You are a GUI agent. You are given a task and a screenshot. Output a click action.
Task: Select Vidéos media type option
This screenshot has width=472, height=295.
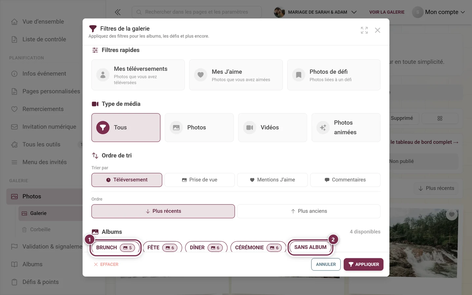tap(273, 128)
